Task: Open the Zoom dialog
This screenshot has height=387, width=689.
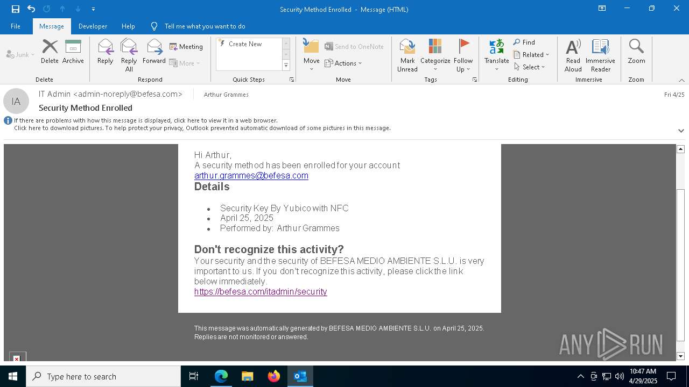Action: (x=636, y=52)
